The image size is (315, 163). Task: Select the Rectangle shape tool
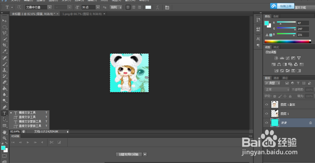(x=4, y=126)
